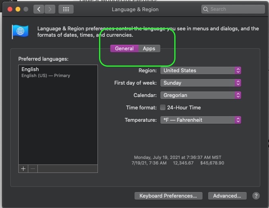Focus the Search field
Image resolution: width=269 pixels, height=208 pixels.
pyautogui.click(x=233, y=9)
